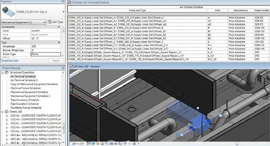Screen dimensions: 270x146
Task: Click the 3D View window title icon
Action: [71, 65]
